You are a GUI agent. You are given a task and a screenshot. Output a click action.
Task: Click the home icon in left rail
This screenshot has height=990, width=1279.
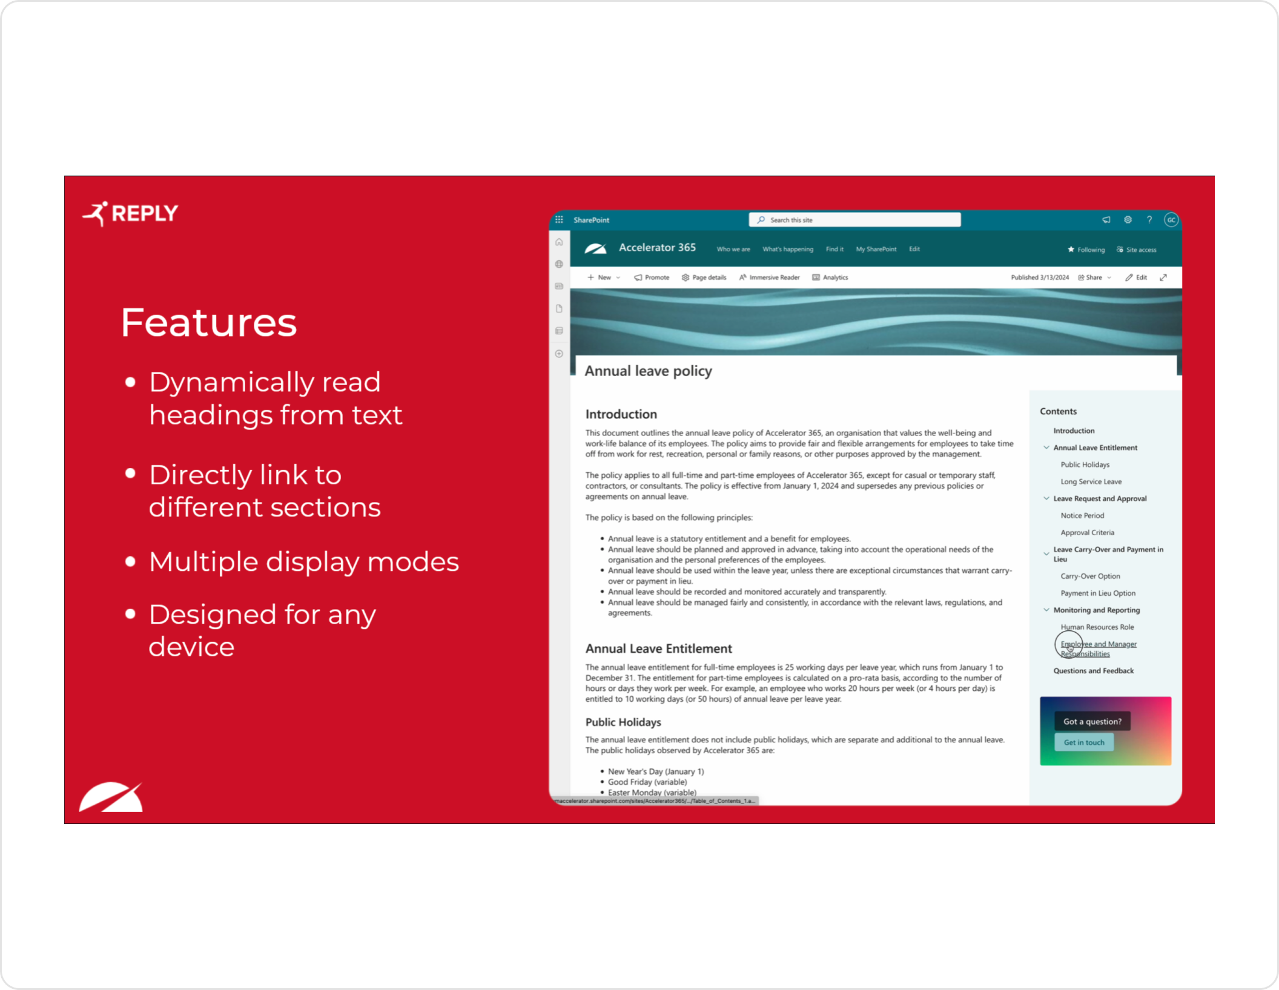click(x=559, y=242)
